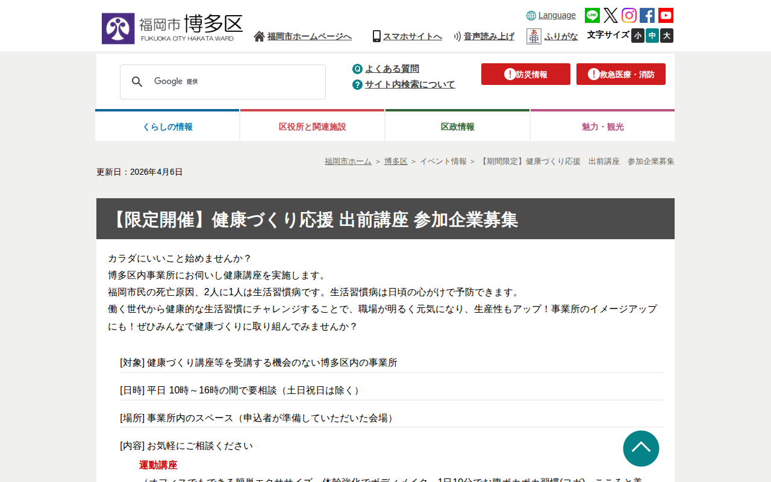Click the 救急医療・消防 red button
This screenshot has width=771, height=482.
[x=621, y=74]
